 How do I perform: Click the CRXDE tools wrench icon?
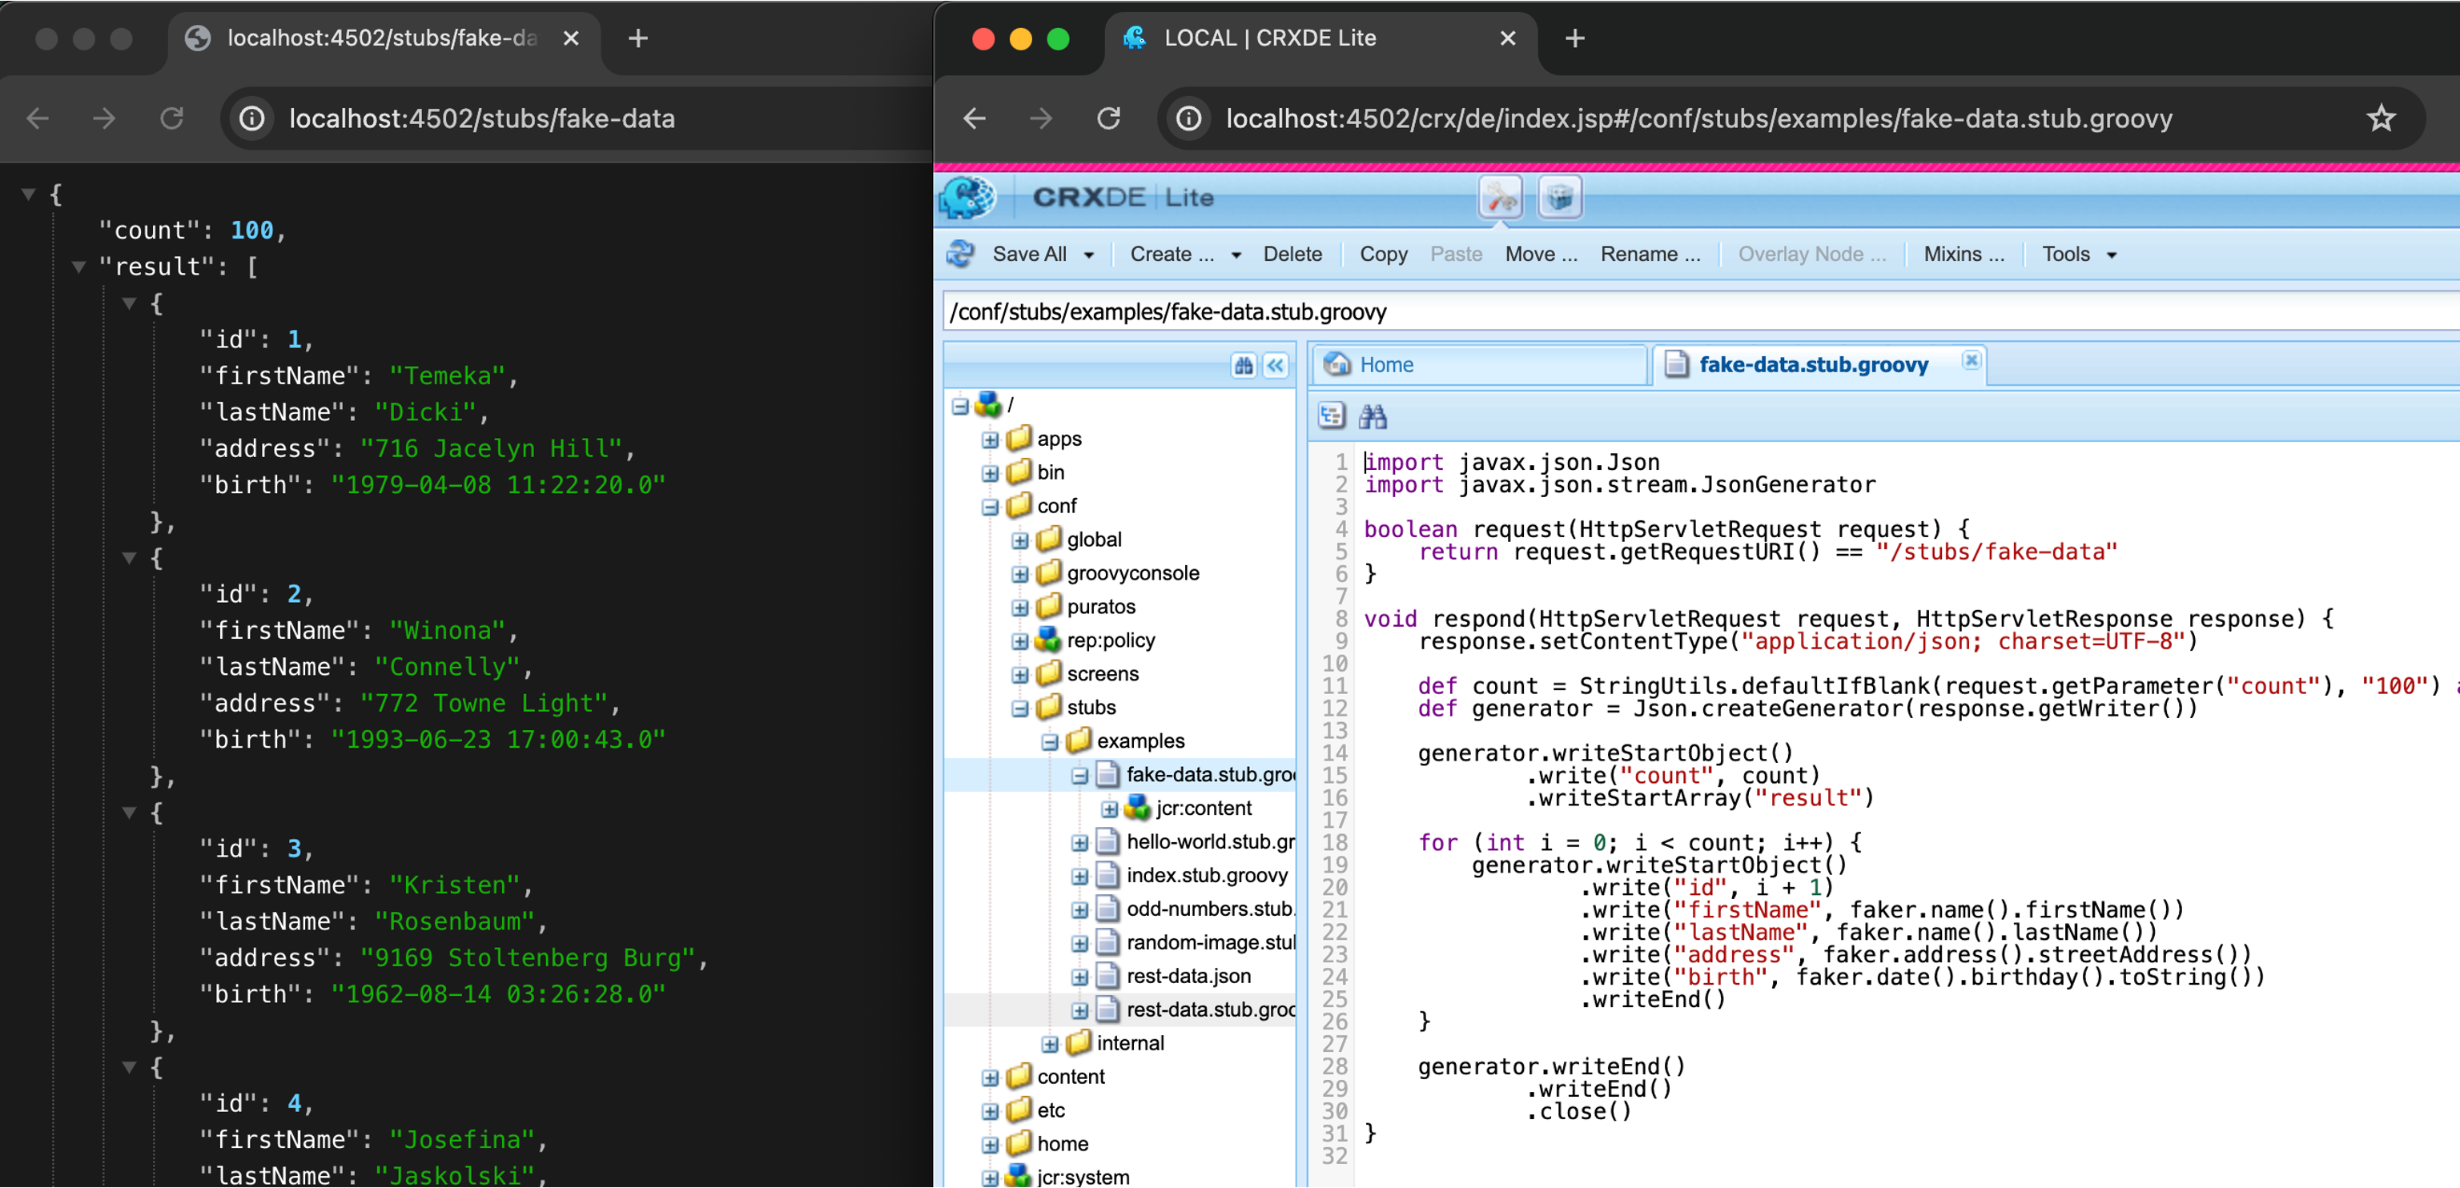[1499, 198]
